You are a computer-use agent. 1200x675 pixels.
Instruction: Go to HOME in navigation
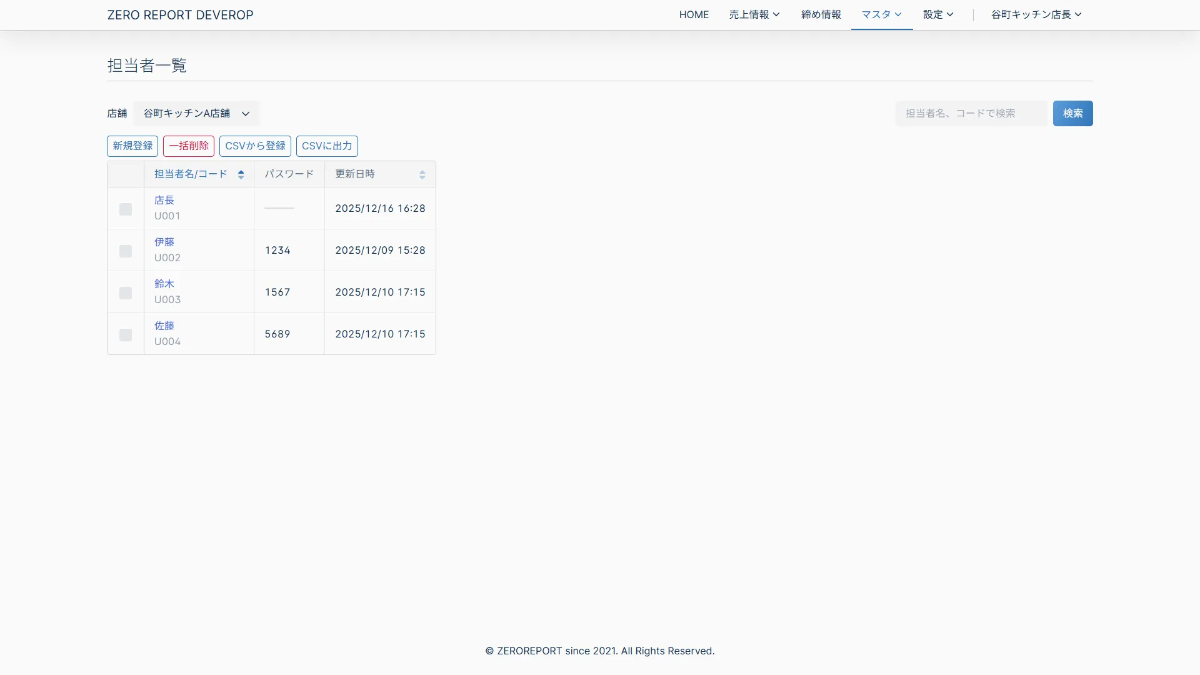694,14
